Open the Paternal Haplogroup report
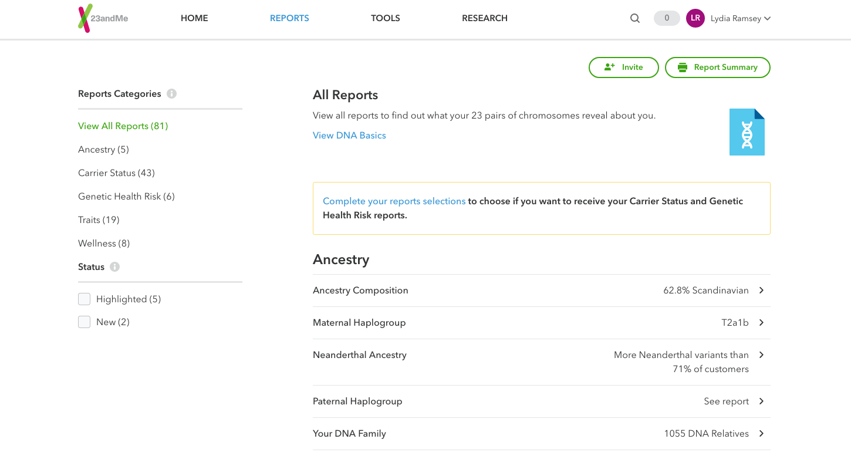The width and height of the screenshot is (851, 466). [542, 401]
